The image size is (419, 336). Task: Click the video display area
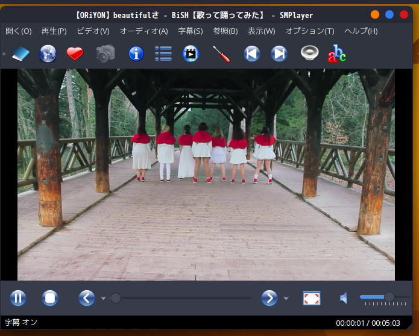pos(206,175)
